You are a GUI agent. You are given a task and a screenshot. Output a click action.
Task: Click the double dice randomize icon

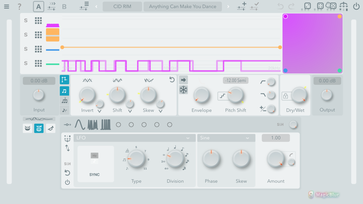coord(331,6)
